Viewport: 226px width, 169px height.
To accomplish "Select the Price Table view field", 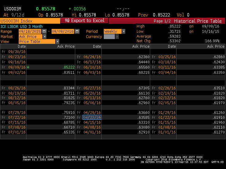I will point(37,42).
